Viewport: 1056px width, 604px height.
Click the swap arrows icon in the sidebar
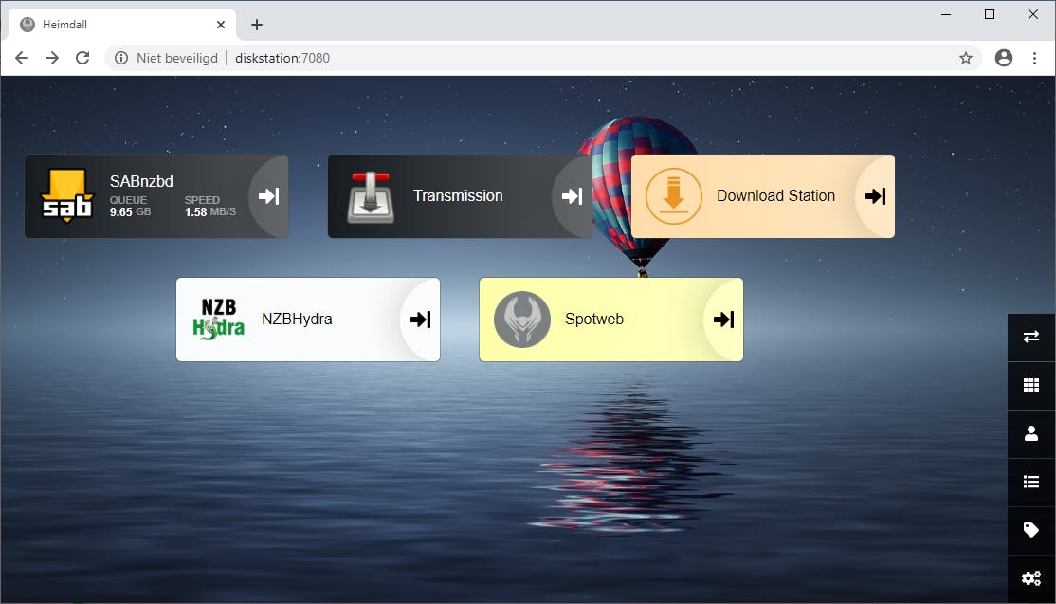(x=1030, y=337)
